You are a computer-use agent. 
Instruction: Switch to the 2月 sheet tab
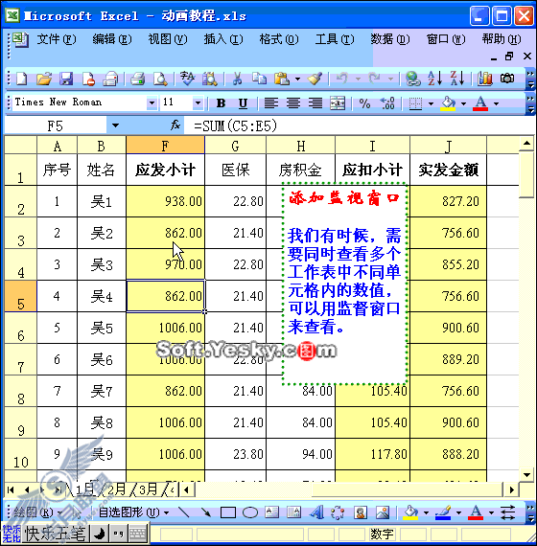coord(116,489)
